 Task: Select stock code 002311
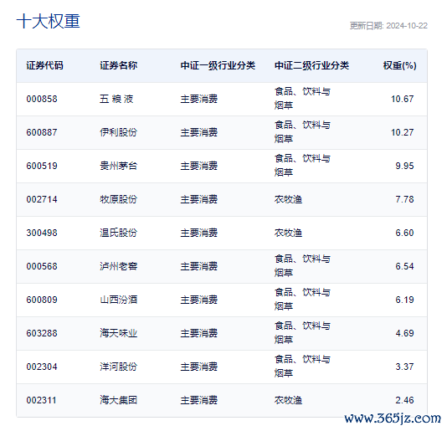point(41,400)
